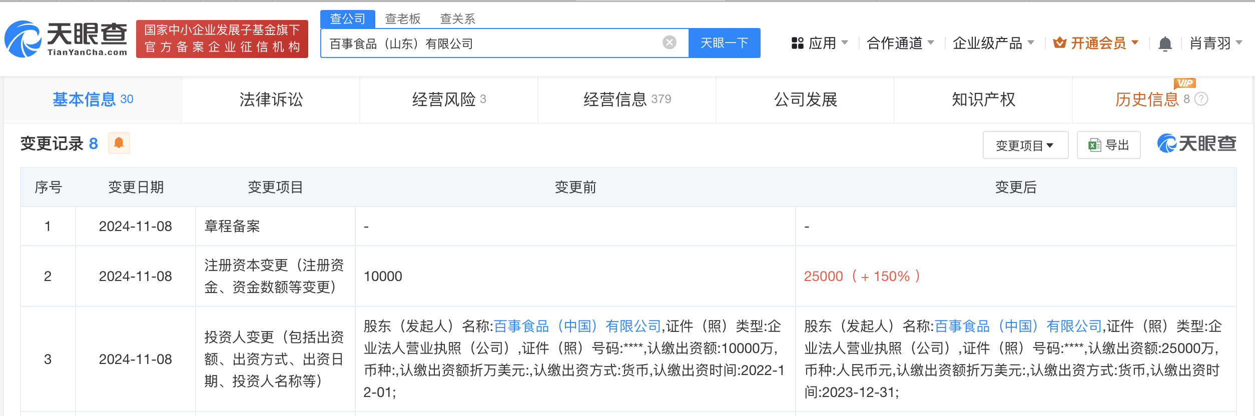
Task: Click the 序号 column header
Action: tap(48, 187)
